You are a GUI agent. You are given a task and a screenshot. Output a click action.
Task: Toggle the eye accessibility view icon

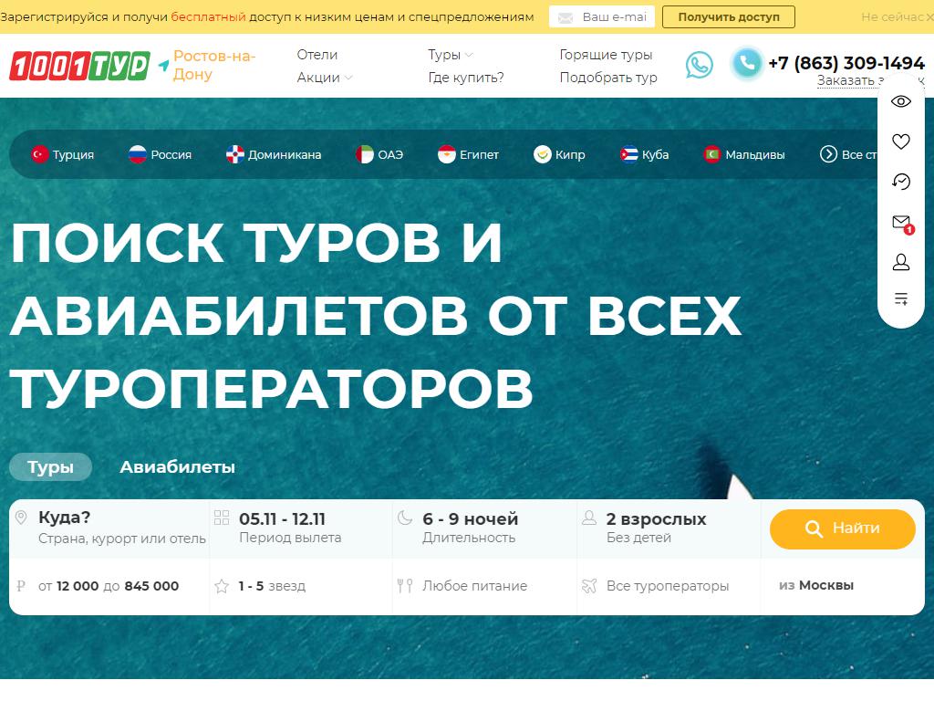click(901, 101)
